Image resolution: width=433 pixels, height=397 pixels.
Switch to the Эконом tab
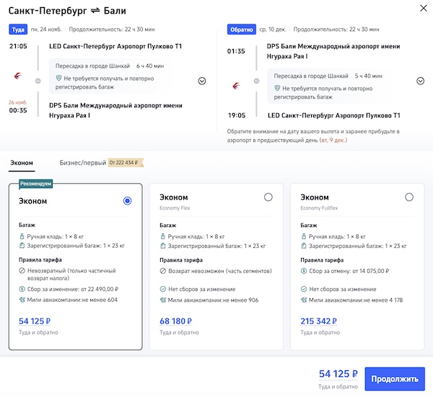pos(21,163)
